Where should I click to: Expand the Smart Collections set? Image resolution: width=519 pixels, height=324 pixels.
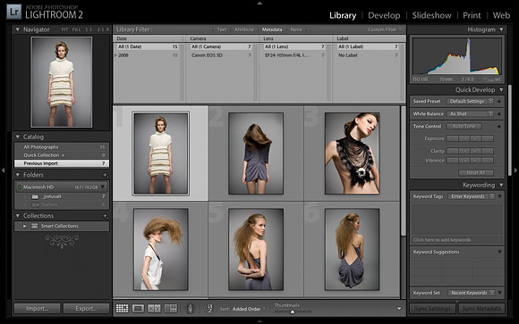click(24, 226)
